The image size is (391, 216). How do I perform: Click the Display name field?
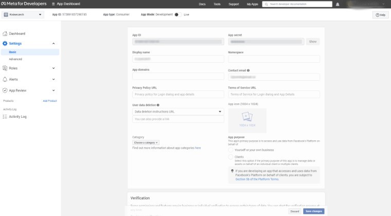[x=178, y=59]
